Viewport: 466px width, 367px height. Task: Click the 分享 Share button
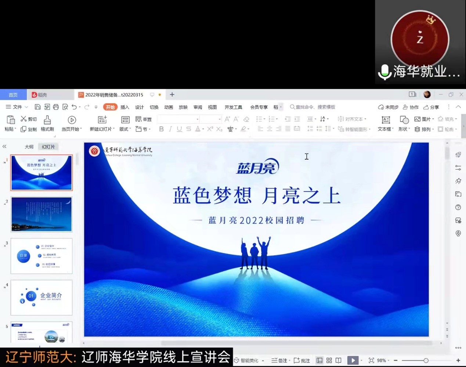tap(431, 107)
